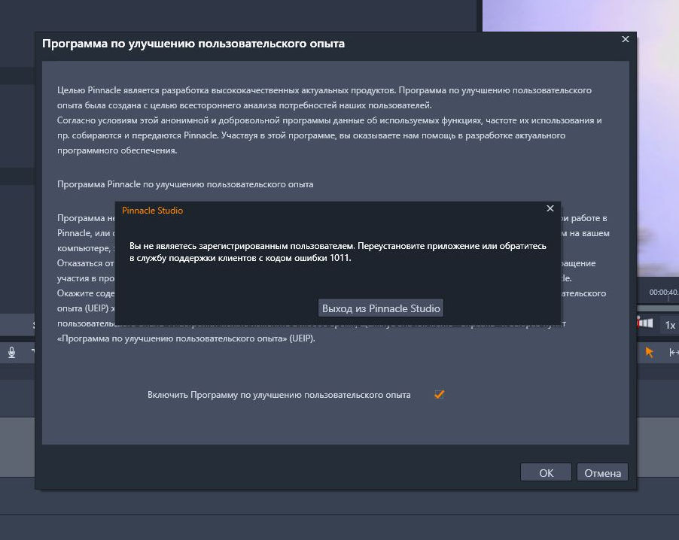Click the 00:00:40 timecode in preview
Viewport: 679px width, 540px height.
663,293
